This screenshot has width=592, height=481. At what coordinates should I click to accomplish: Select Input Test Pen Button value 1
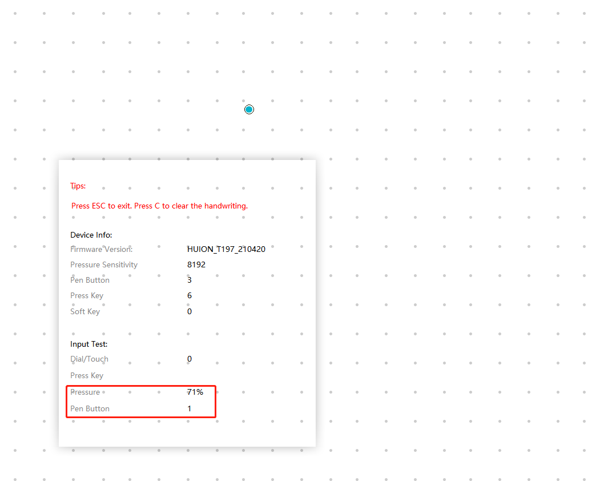pyautogui.click(x=190, y=409)
